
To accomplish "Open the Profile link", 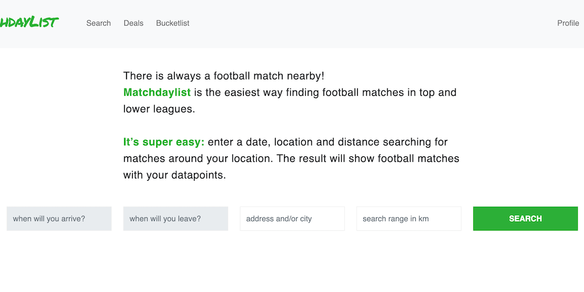I will pos(568,23).
